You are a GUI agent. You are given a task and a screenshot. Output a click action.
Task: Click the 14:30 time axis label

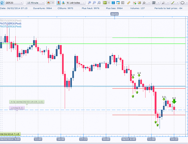61,139
